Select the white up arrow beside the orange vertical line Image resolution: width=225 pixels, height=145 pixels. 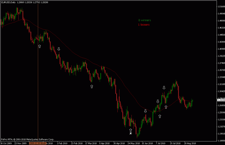[x=40, y=46]
